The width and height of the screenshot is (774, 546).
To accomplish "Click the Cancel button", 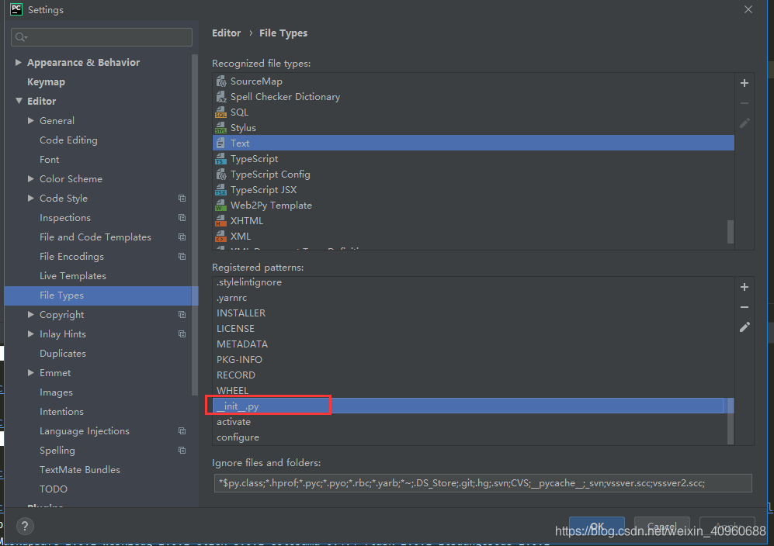I will point(661,527).
